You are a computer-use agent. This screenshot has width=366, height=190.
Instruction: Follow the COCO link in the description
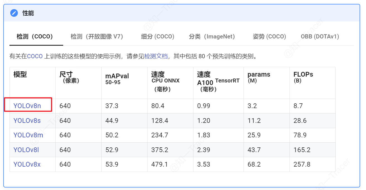(35, 56)
